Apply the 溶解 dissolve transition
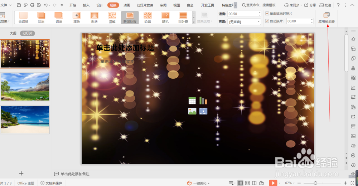This screenshot has height=186, width=358. click(x=112, y=18)
